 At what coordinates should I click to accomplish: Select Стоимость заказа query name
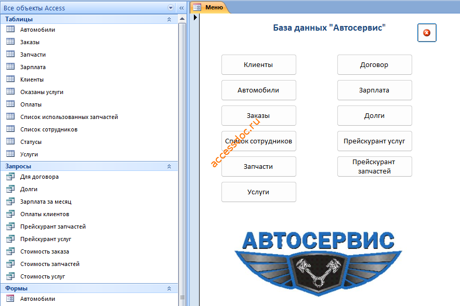click(45, 251)
